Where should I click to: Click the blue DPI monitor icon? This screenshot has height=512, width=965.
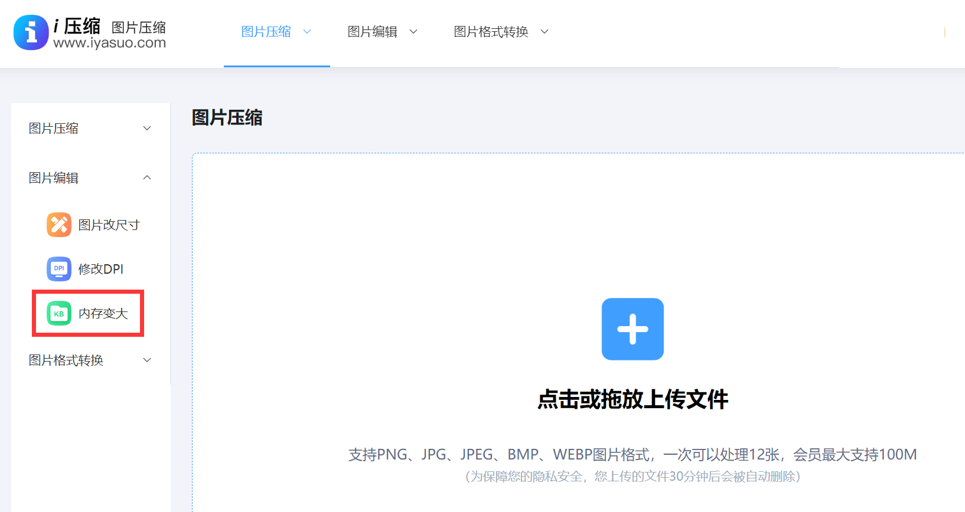[59, 269]
